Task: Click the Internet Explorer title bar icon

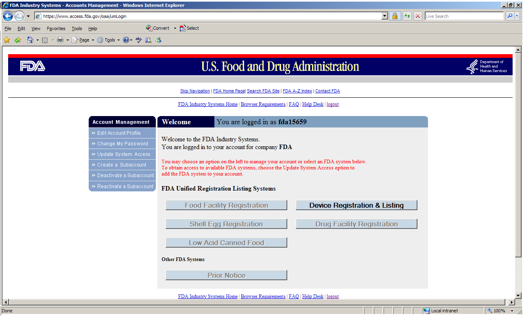Action: 6,5
